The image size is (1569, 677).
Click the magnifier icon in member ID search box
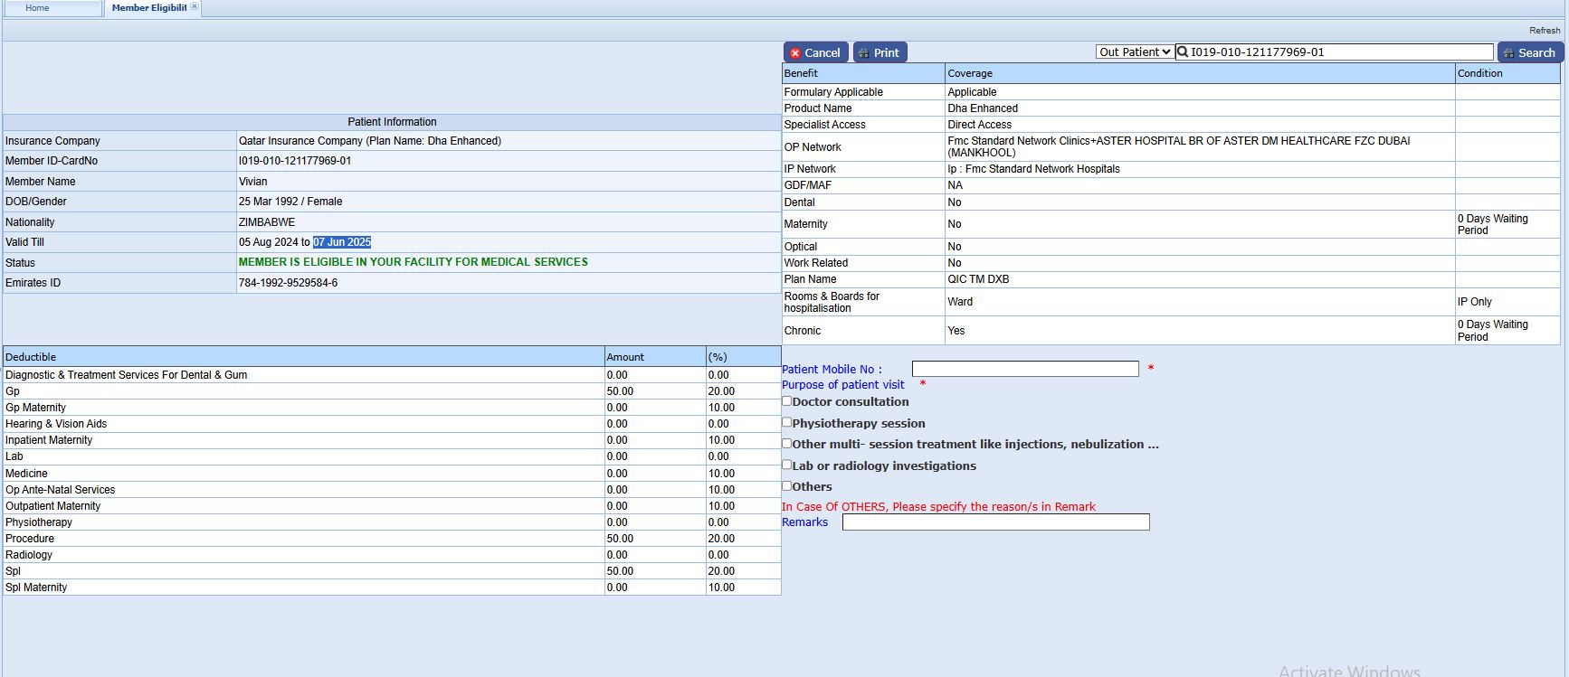1182,52
